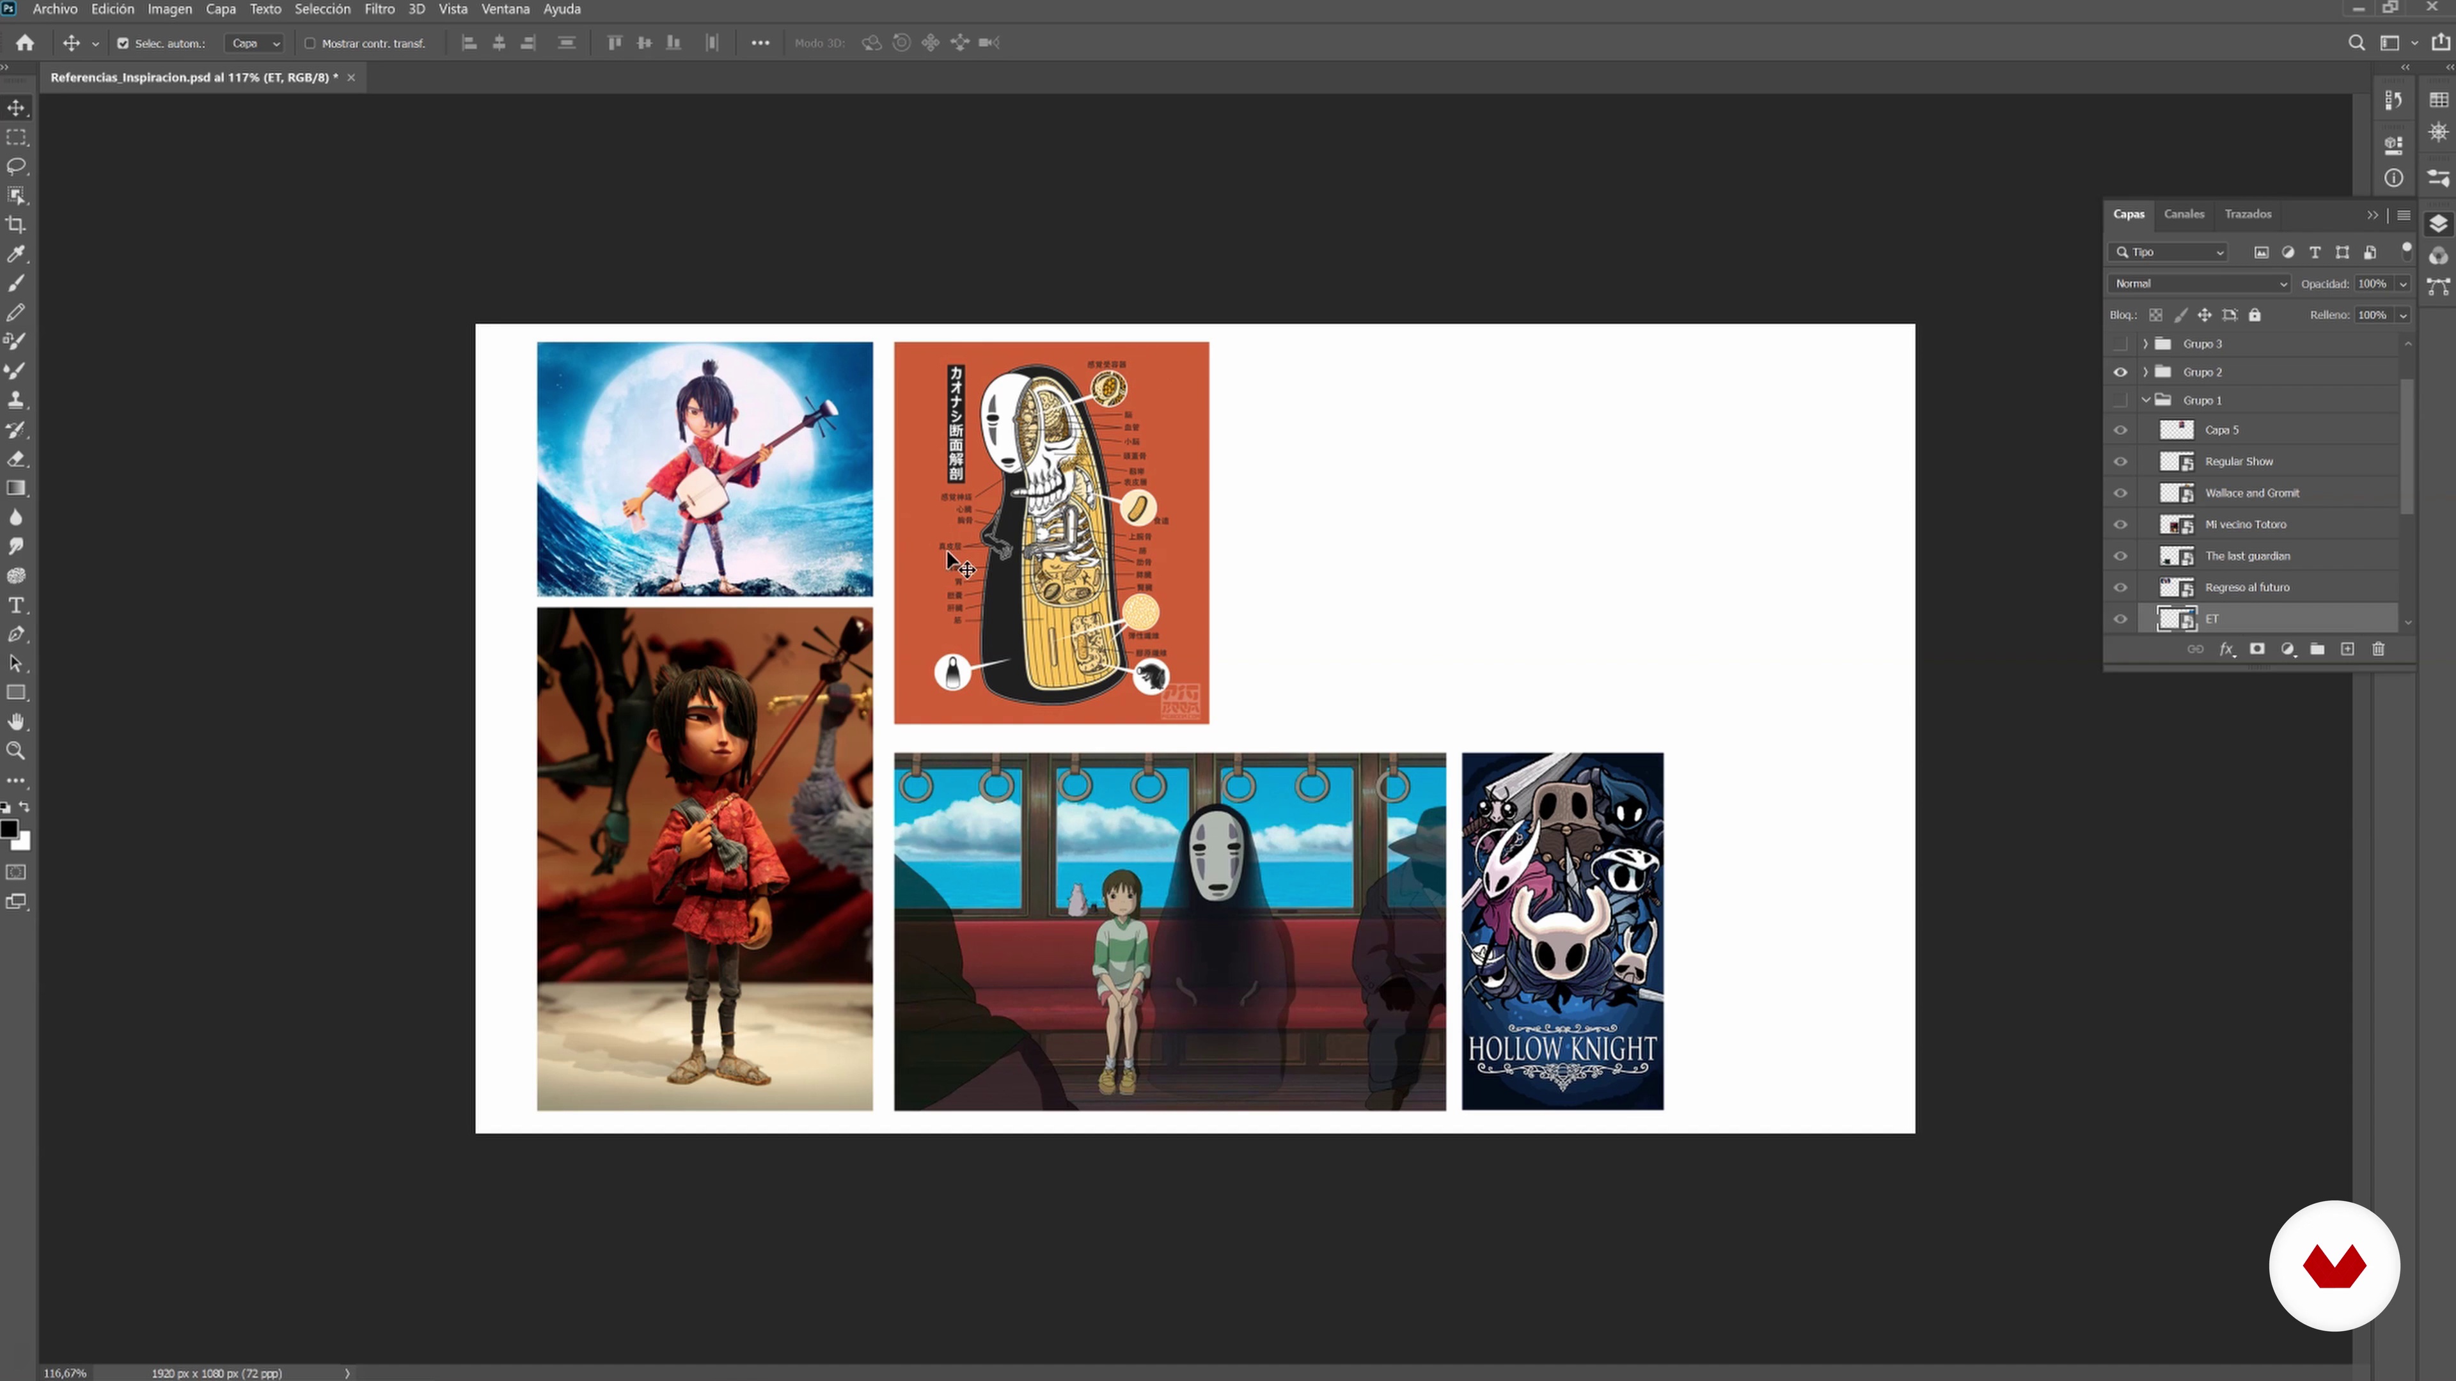Toggle Selec. autom. checkbox
This screenshot has height=1381, width=2456.
tap(123, 43)
